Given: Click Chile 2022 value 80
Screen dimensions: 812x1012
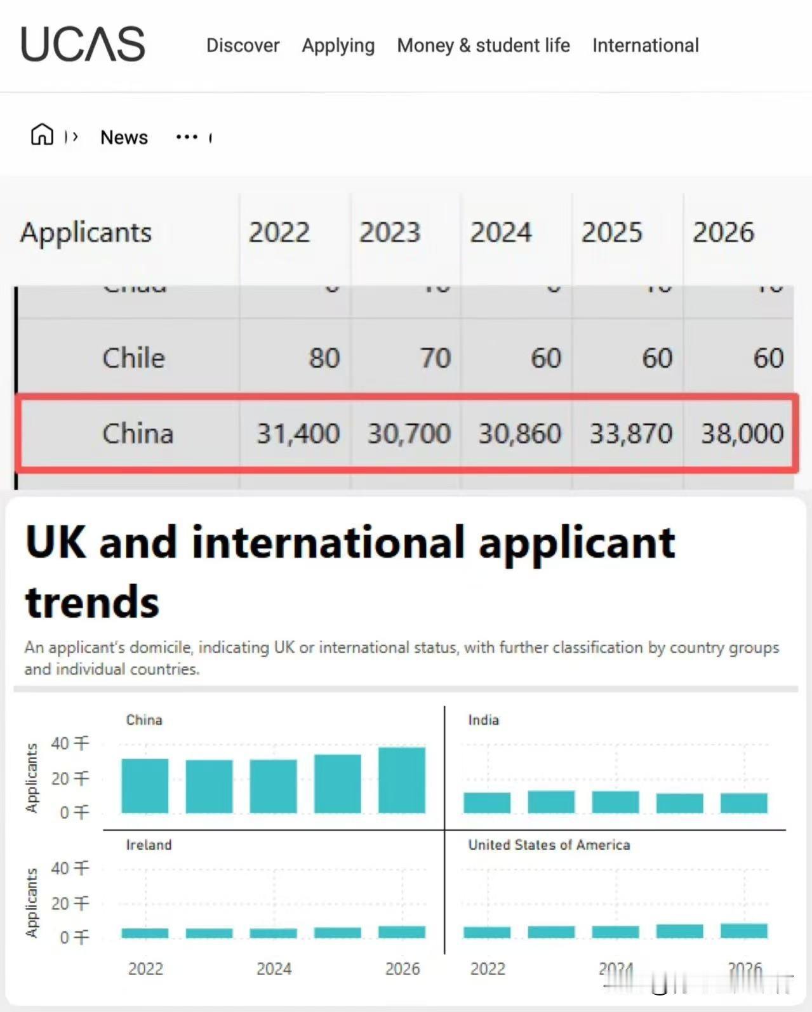Looking at the screenshot, I should [x=324, y=358].
